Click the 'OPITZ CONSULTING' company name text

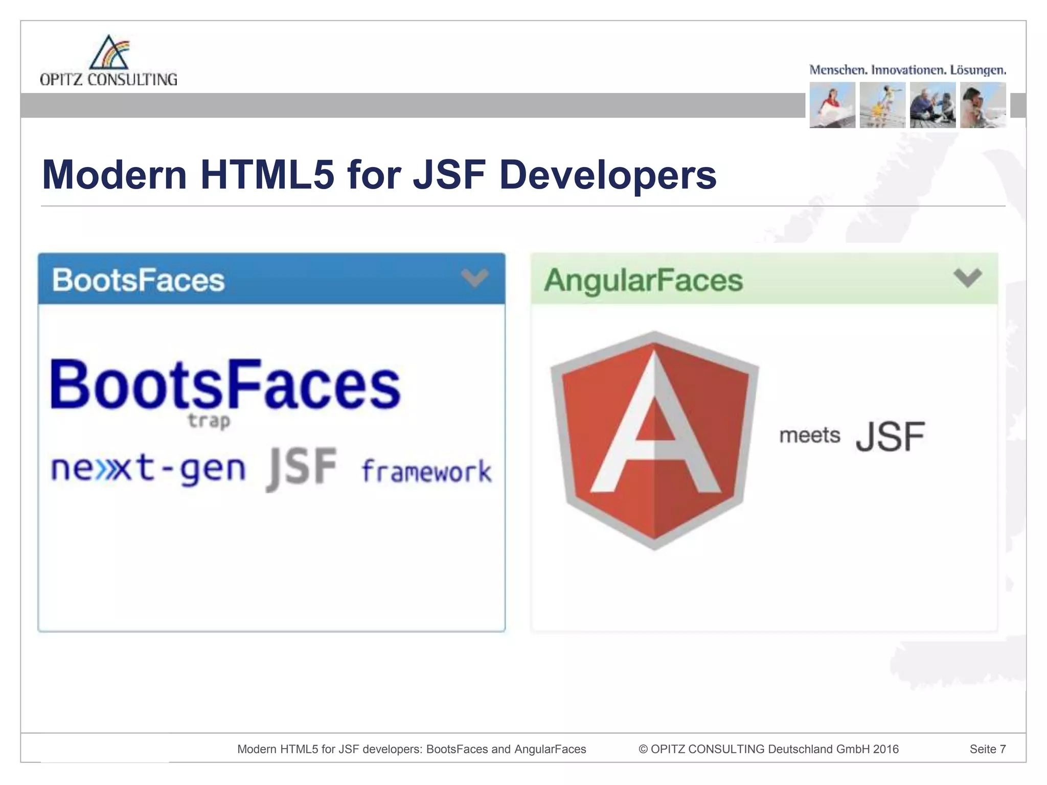tap(109, 80)
